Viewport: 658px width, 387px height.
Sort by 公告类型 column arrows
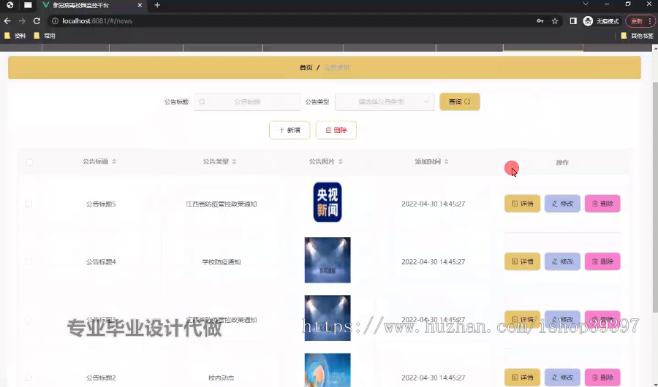coord(234,161)
